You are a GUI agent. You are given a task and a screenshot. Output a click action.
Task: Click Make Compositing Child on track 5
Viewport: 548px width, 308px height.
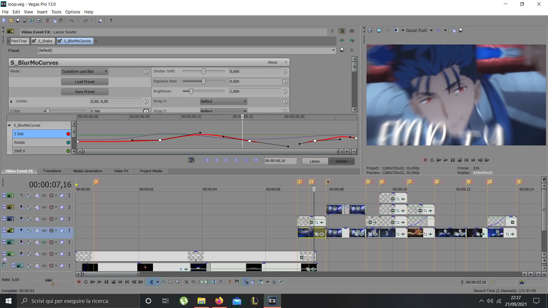point(22,242)
